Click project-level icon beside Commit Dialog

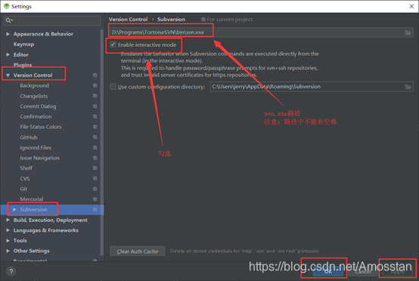coord(95,106)
